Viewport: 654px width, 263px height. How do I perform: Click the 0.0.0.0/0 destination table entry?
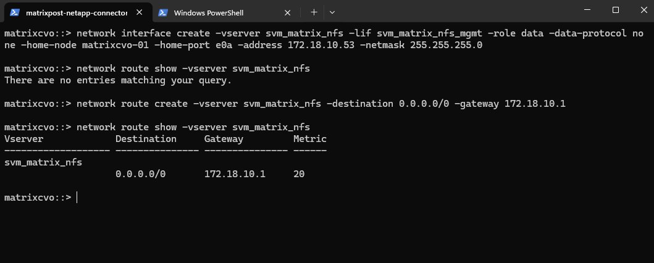[x=140, y=174]
